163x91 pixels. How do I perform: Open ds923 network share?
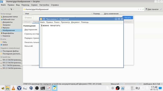(x=5, y=45)
